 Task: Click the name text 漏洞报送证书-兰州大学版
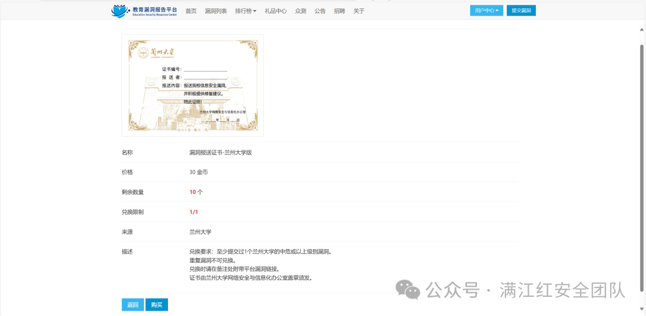(220, 153)
